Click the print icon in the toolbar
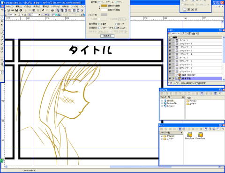The image size is (225, 173). [x=52, y=10]
